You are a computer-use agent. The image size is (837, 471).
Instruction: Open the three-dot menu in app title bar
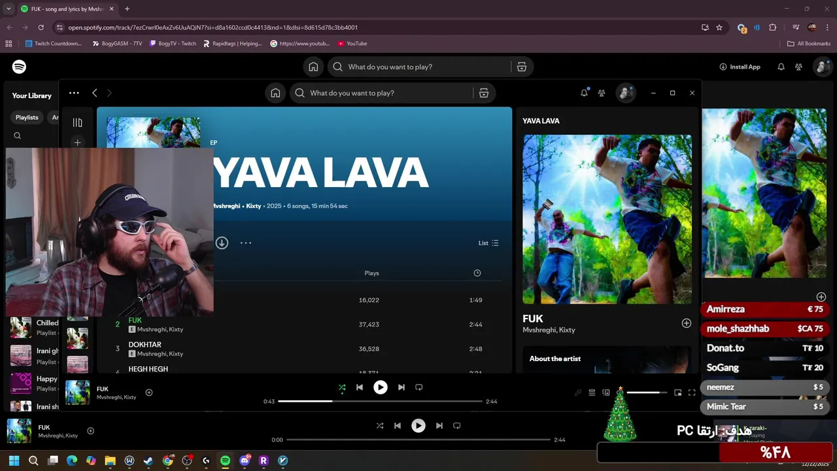click(x=74, y=93)
